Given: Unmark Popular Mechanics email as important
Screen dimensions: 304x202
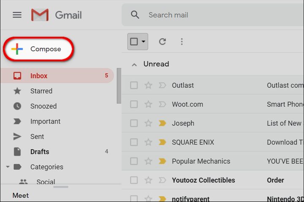Looking at the screenshot, I should 162,161.
